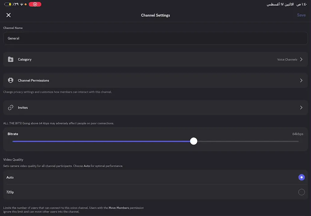
Task: Click the 64kbps bitrate value
Action: point(298,134)
